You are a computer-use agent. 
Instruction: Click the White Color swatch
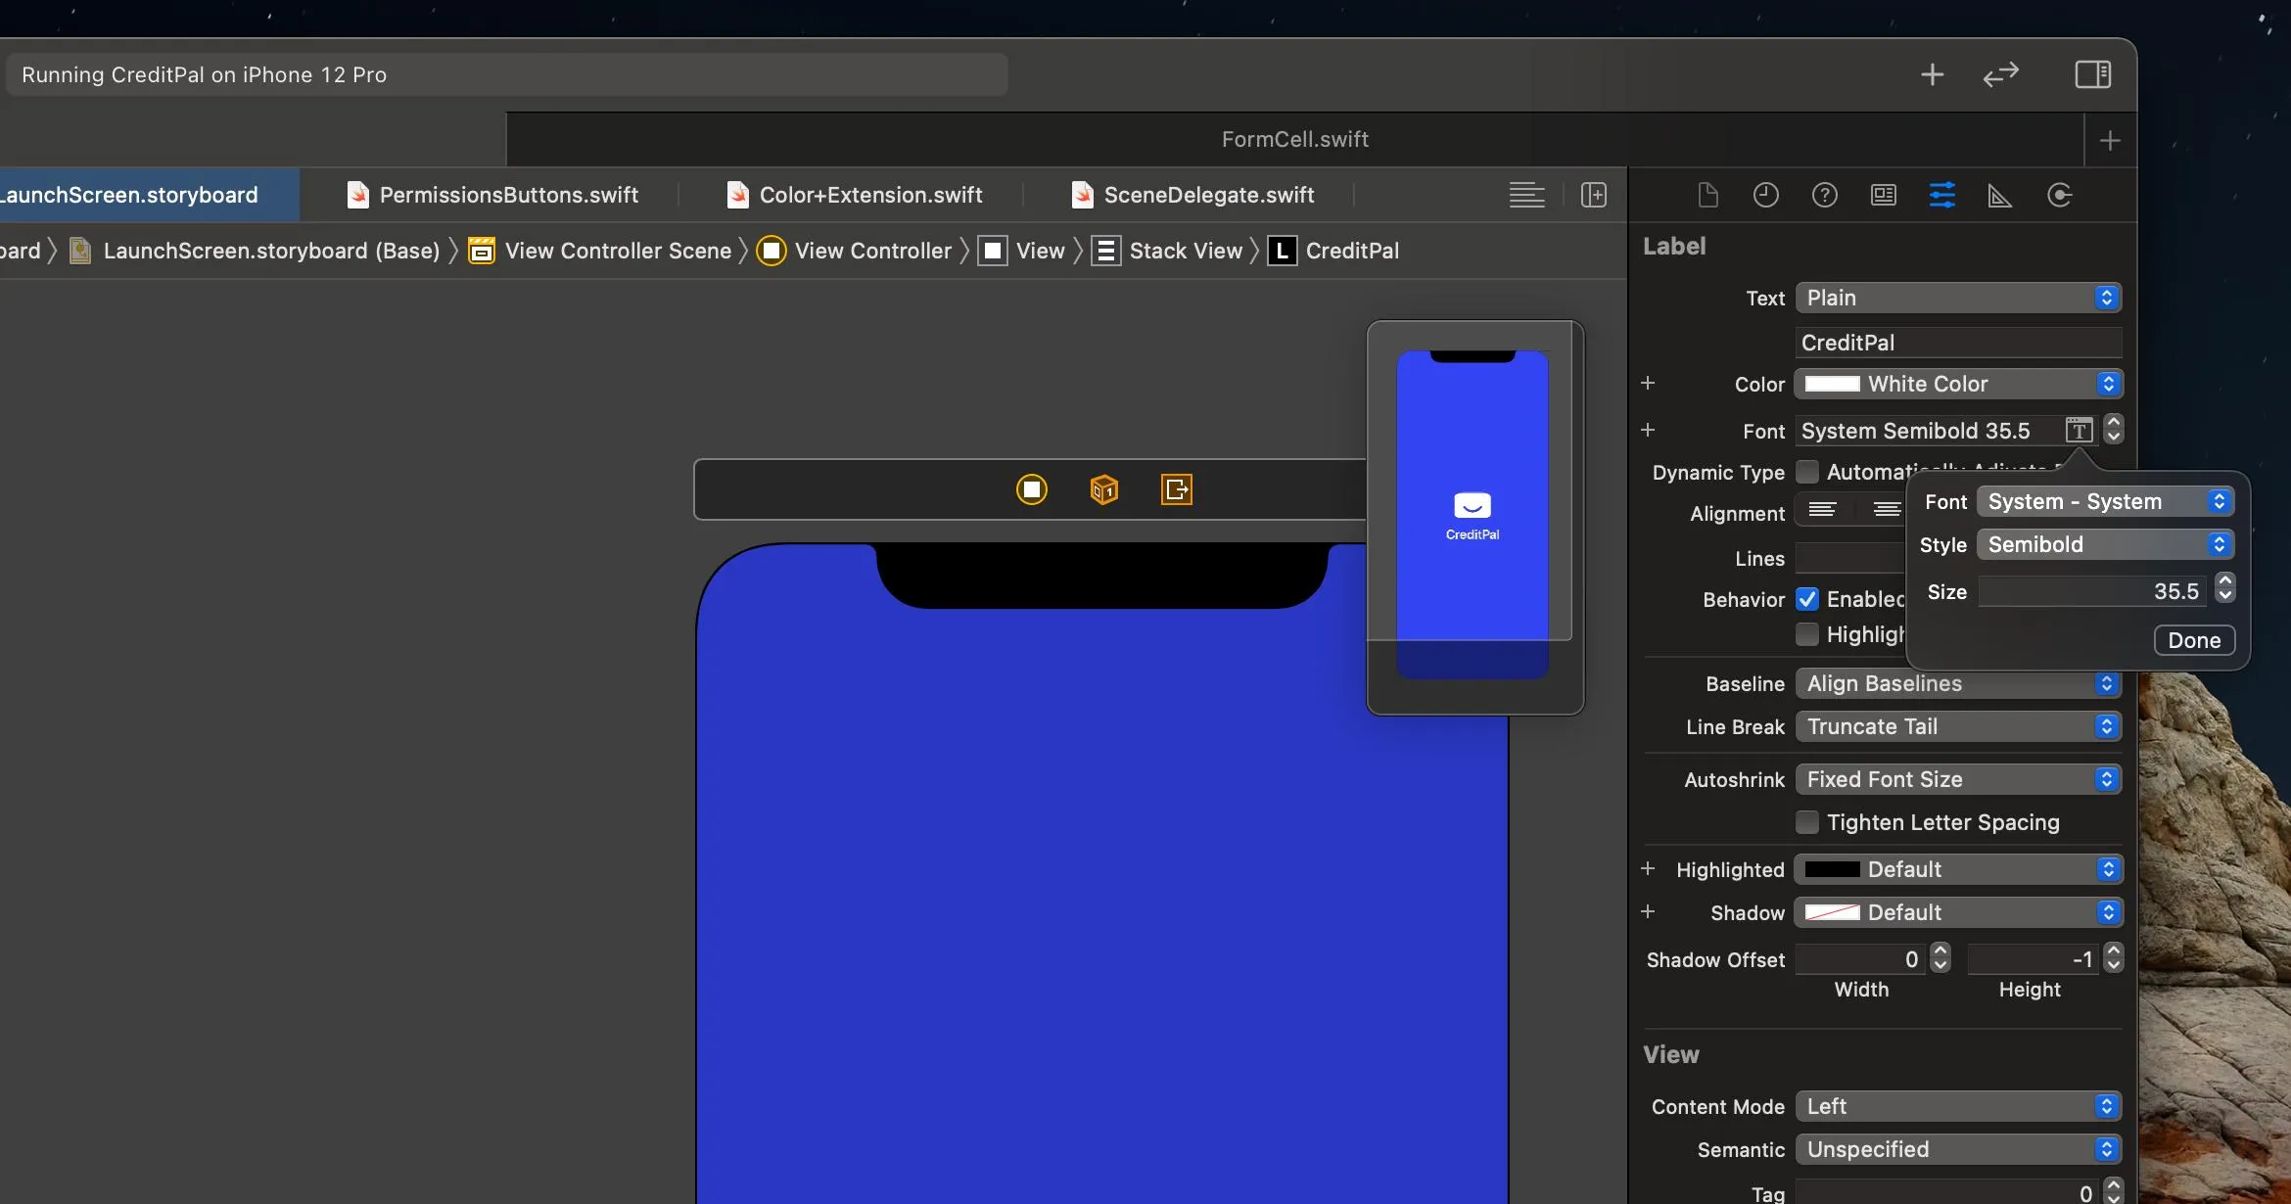(x=1832, y=384)
